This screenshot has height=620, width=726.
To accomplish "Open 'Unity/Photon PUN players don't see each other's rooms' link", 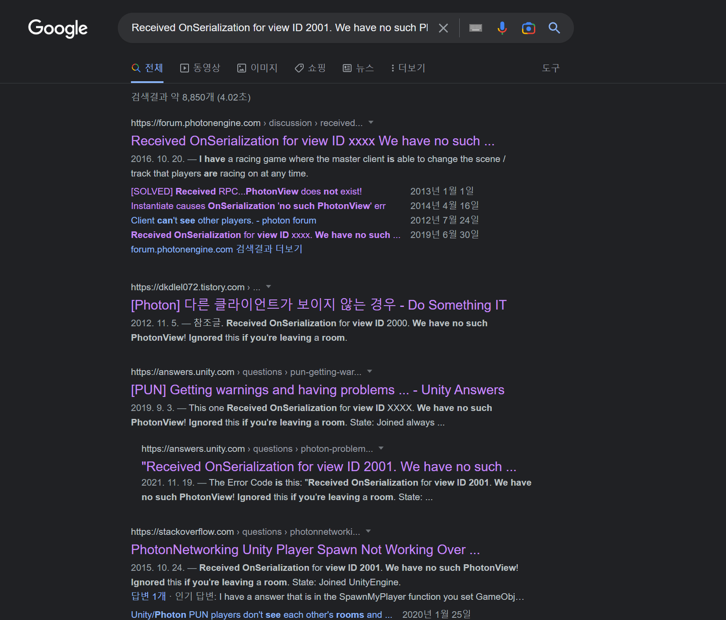I will [x=261, y=615].
